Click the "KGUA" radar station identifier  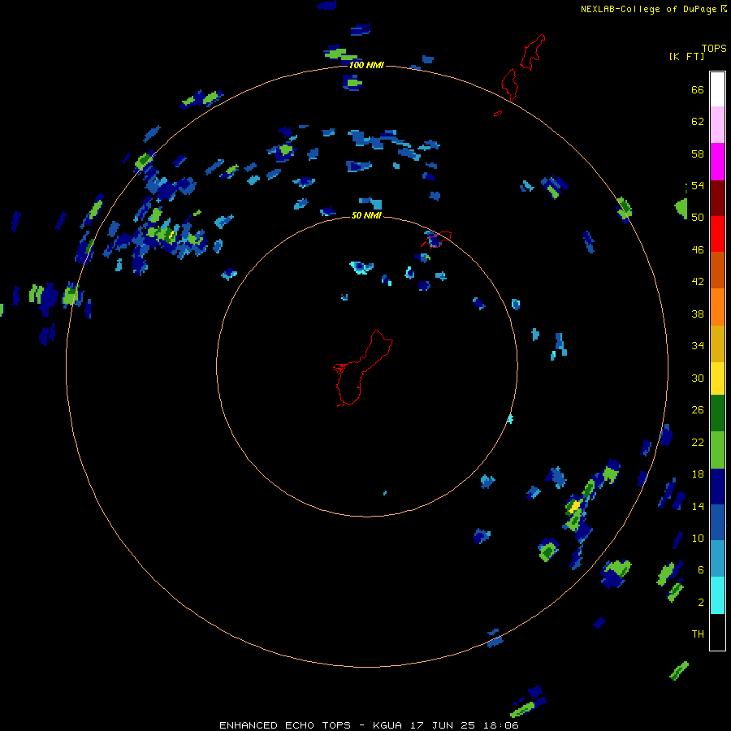(388, 725)
